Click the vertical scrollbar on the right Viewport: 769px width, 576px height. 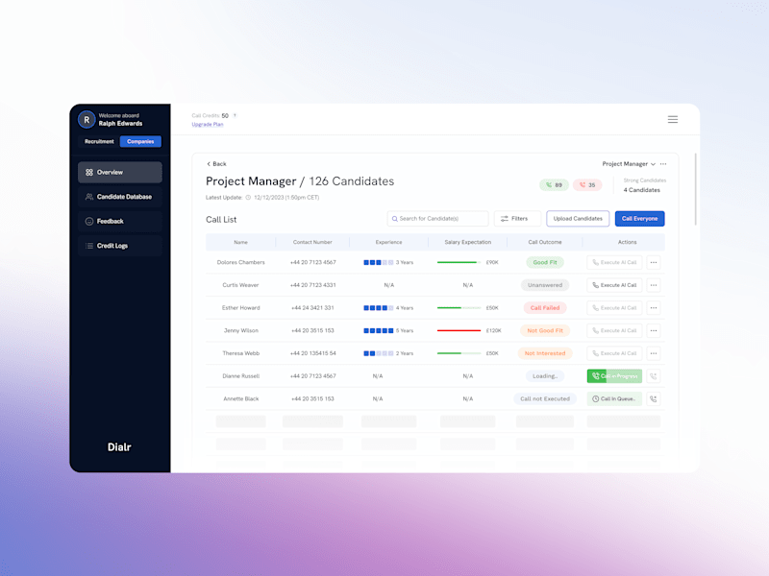point(695,189)
